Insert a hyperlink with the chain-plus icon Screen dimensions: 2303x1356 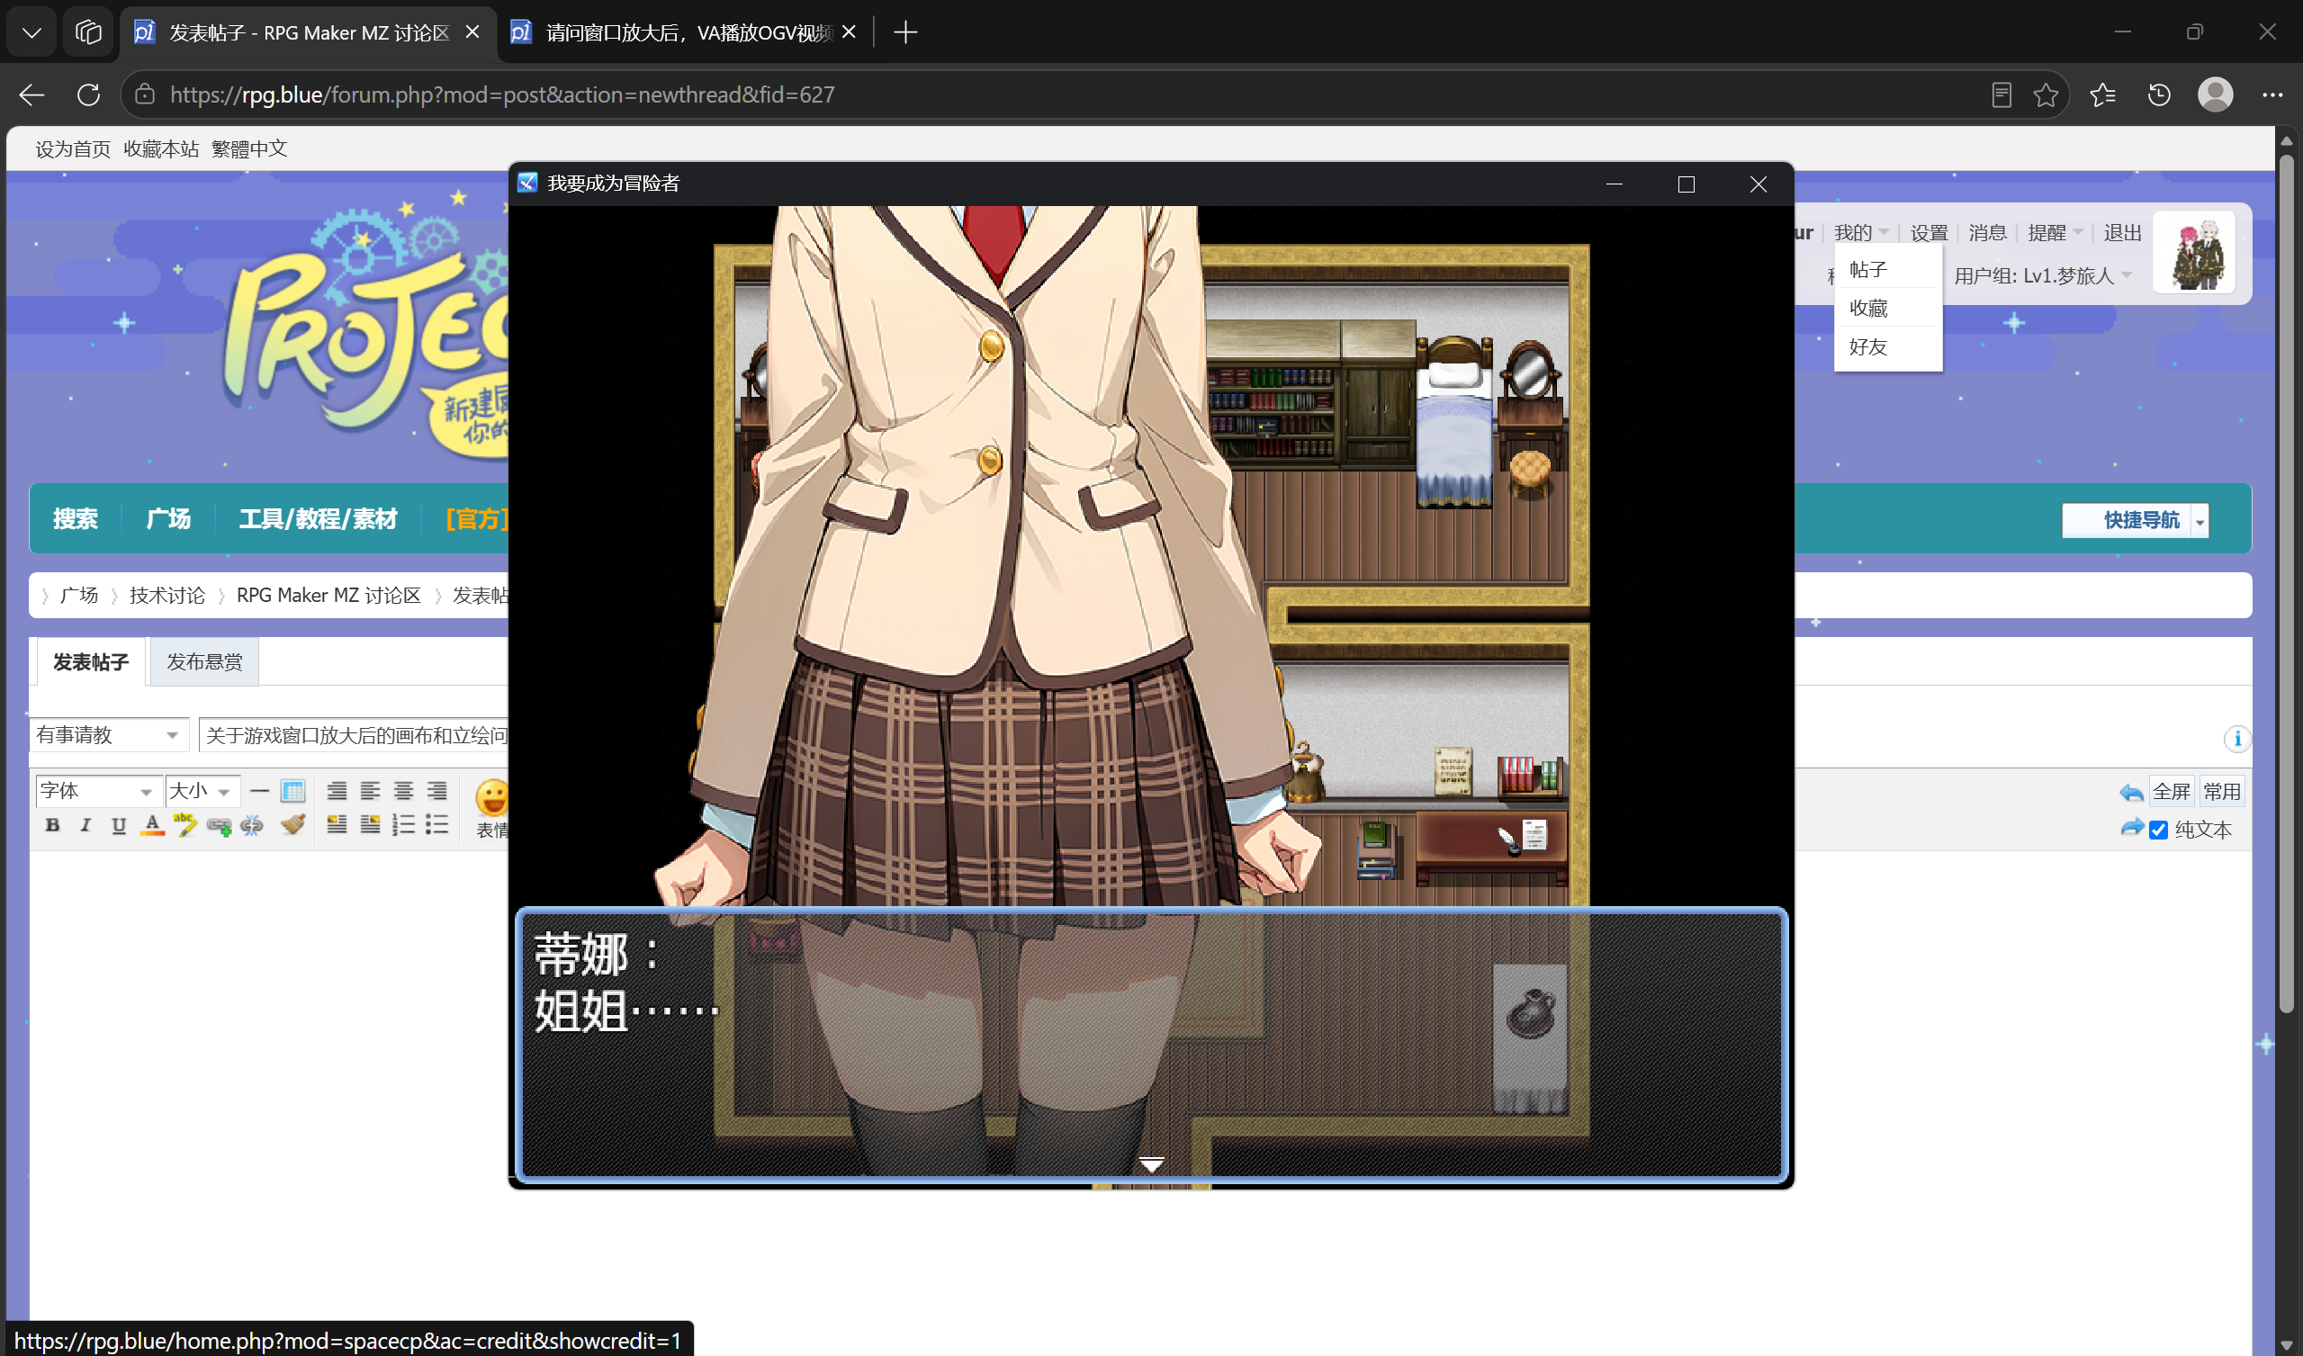[x=219, y=826]
